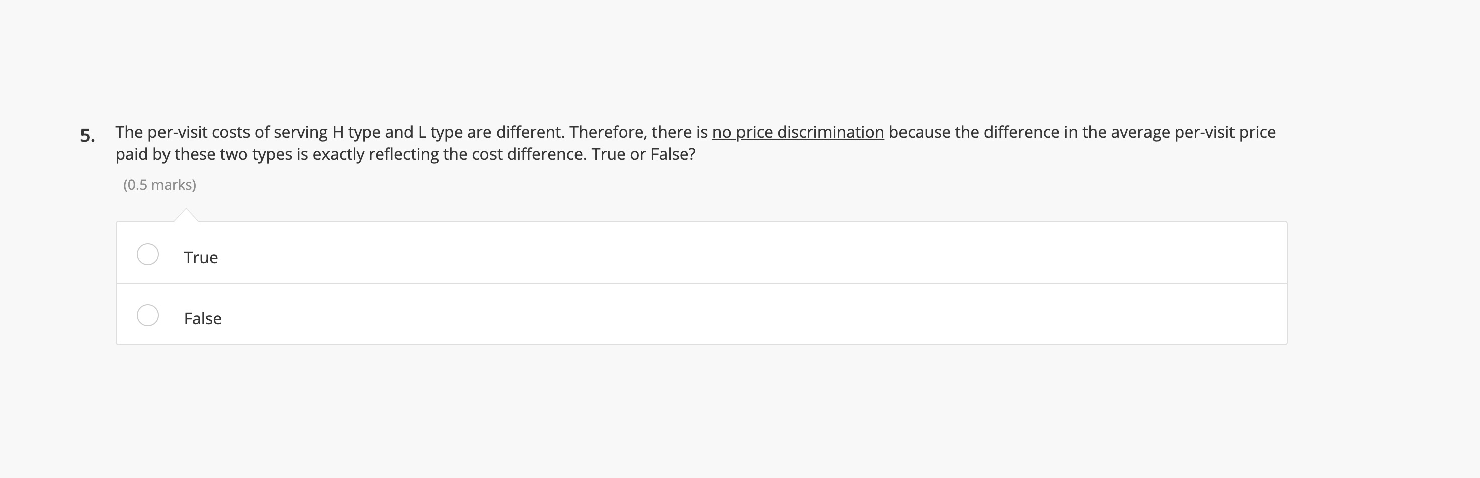Click the question number 5
Image resolution: width=1480 pixels, height=478 pixels.
(86, 134)
